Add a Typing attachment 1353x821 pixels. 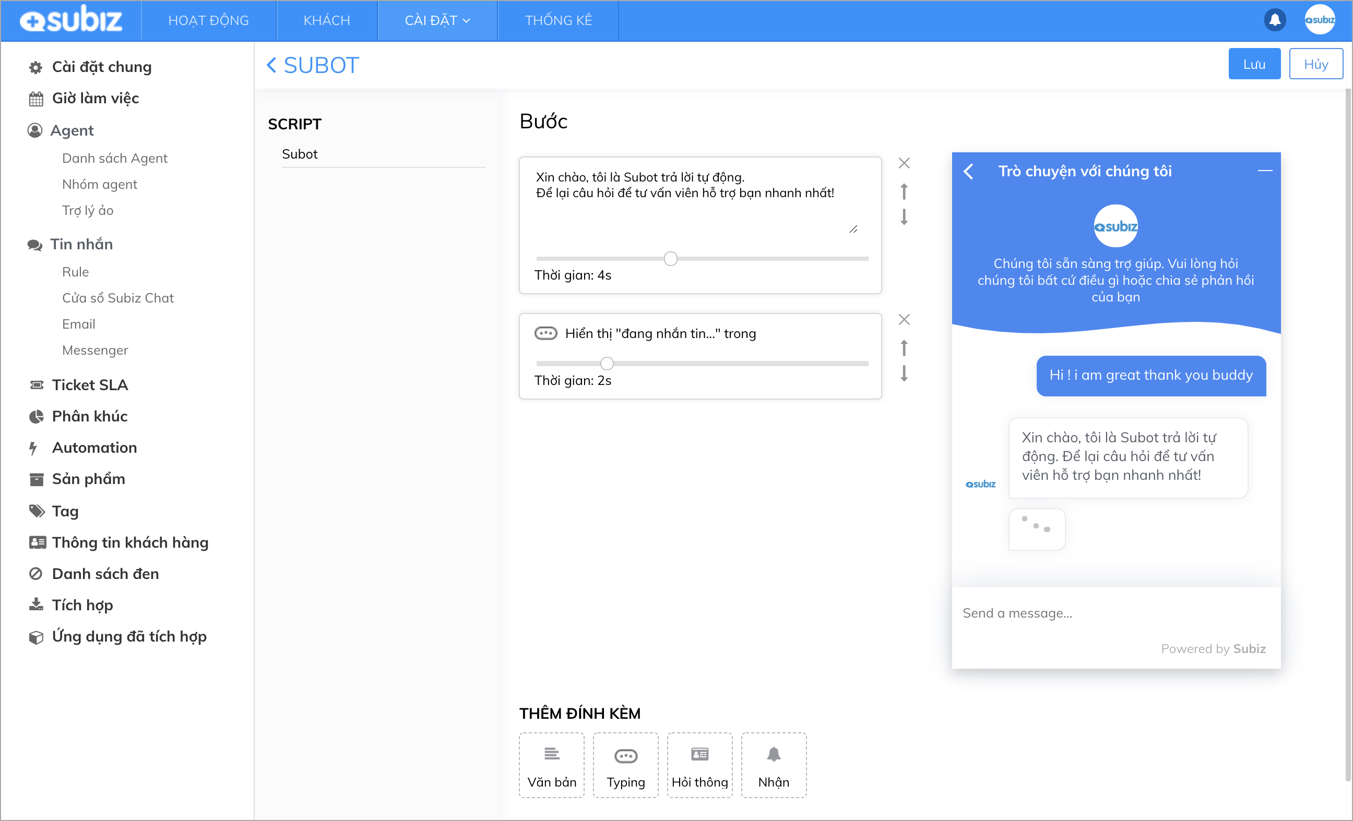[x=625, y=765]
